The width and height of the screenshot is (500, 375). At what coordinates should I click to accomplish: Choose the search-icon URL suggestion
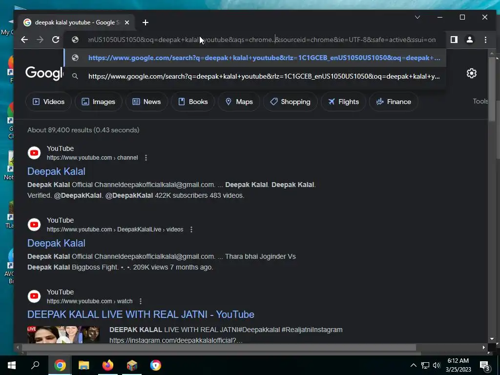click(255, 76)
